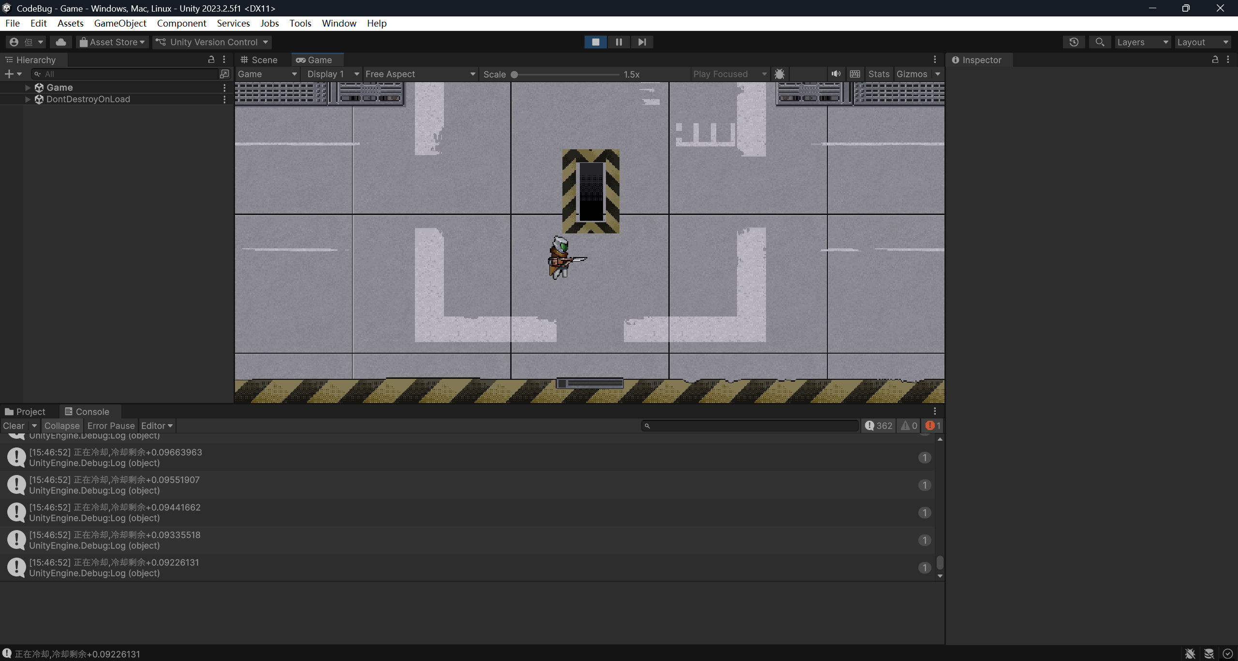Switch to the Scene tab

tap(260, 60)
